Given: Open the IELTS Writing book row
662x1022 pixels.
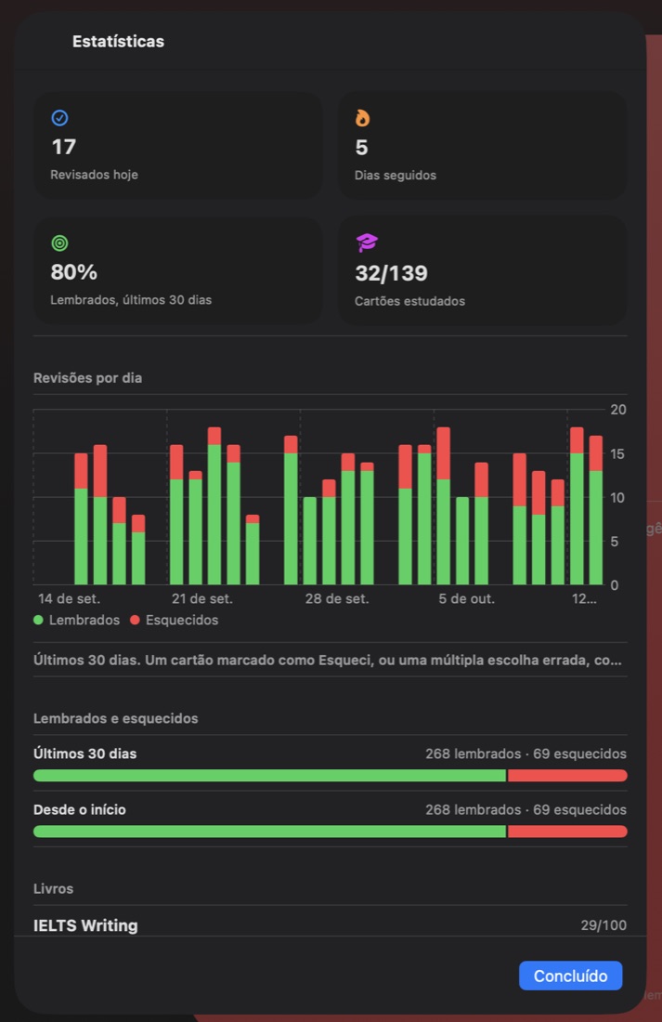Looking at the screenshot, I should click(331, 924).
